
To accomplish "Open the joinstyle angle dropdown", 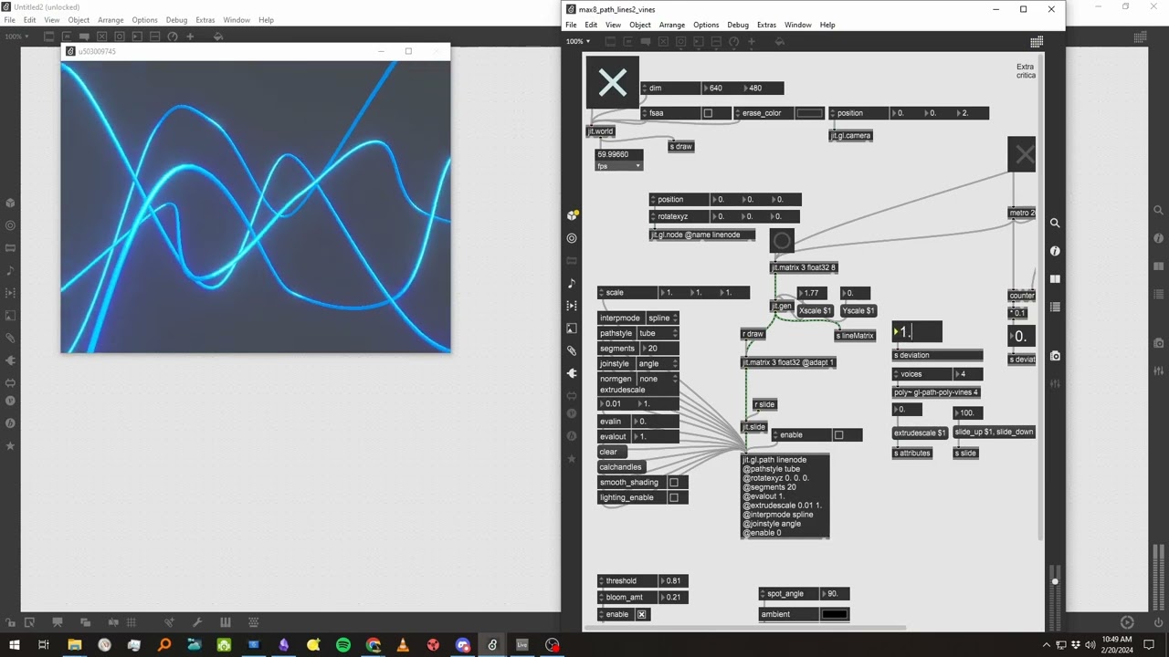I will [x=658, y=363].
